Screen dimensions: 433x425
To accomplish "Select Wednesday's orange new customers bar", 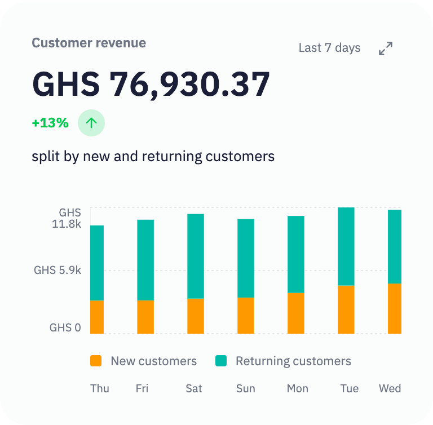I will coord(395,308).
